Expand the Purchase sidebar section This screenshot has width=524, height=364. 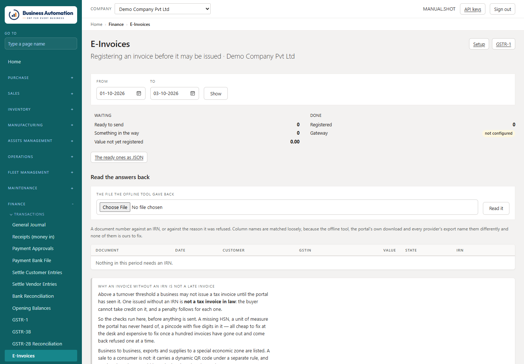41,78
